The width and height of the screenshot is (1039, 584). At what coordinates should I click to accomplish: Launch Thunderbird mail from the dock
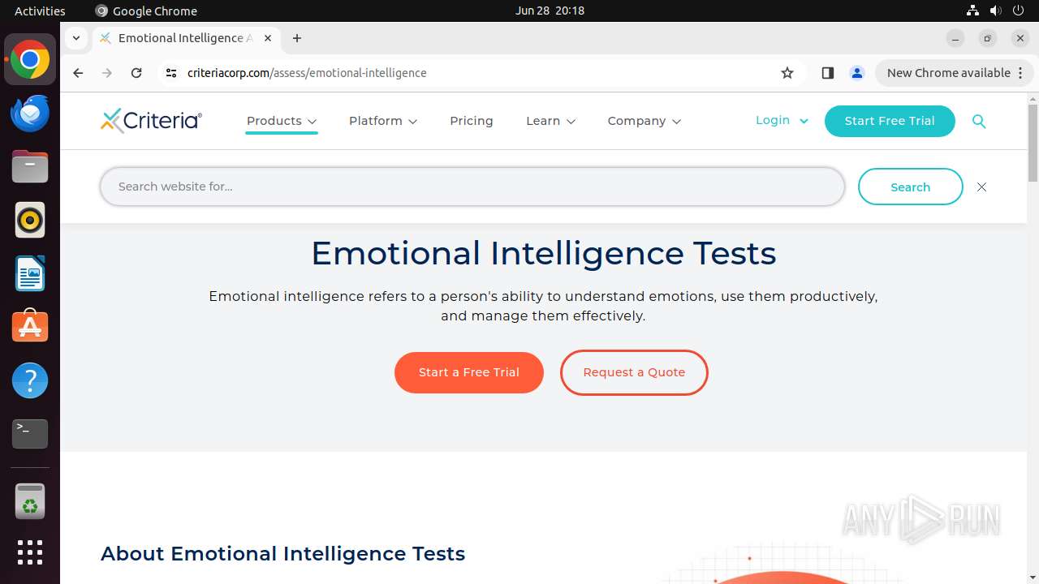point(30,113)
